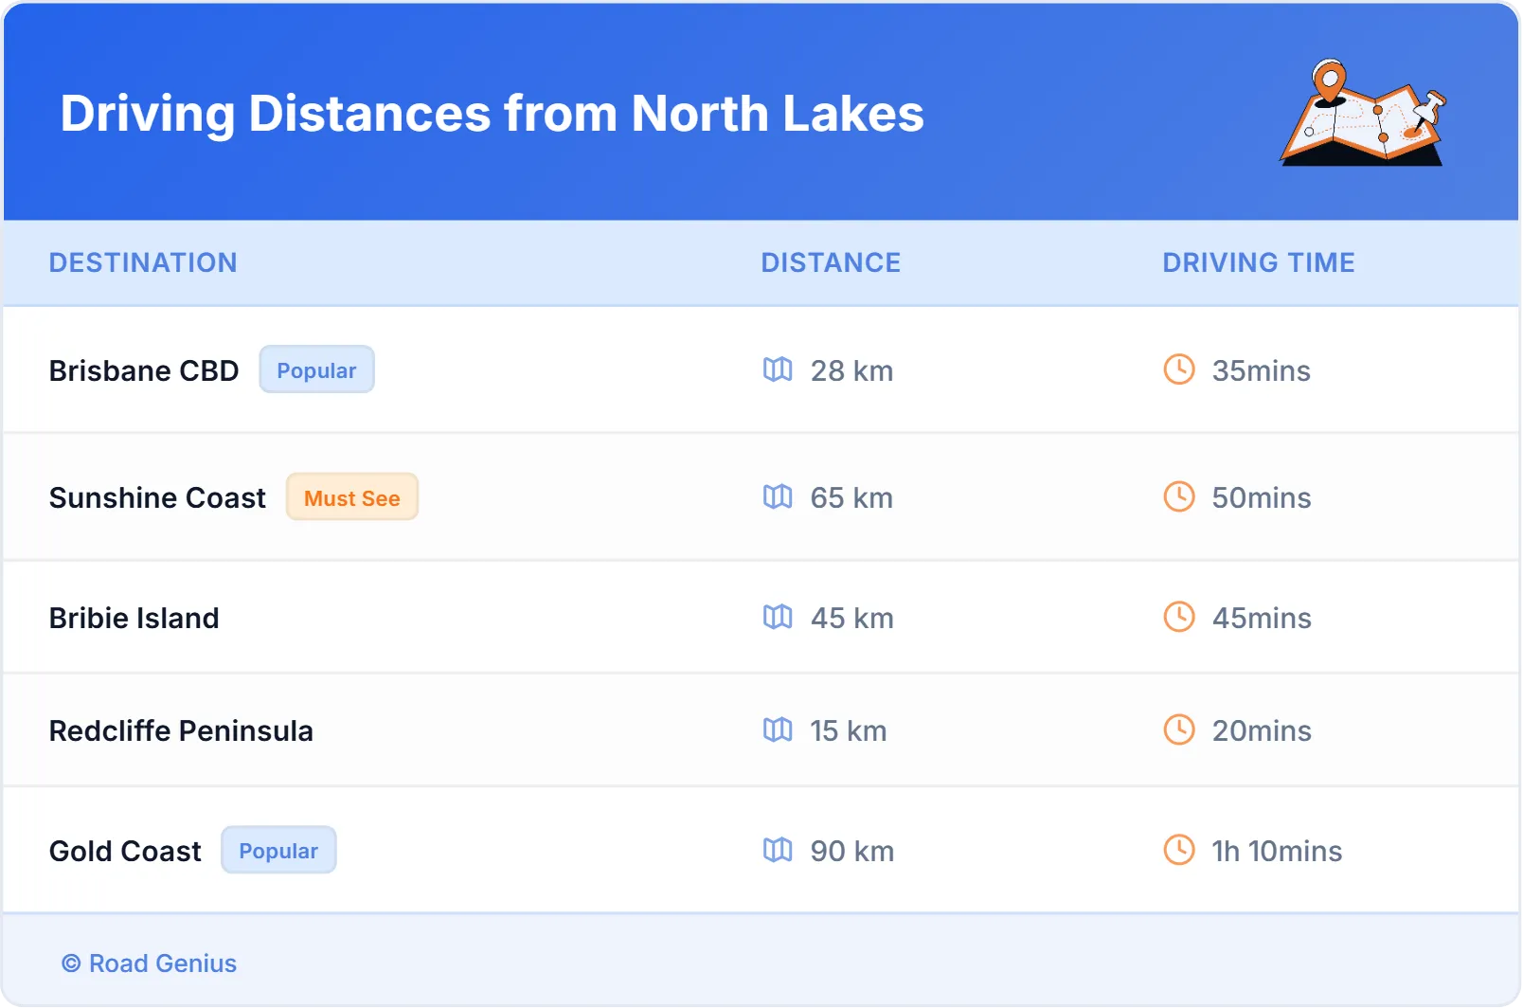The width and height of the screenshot is (1523, 1008).
Task: Click the Popular badge next to Brisbane CBD
Action: (317, 369)
